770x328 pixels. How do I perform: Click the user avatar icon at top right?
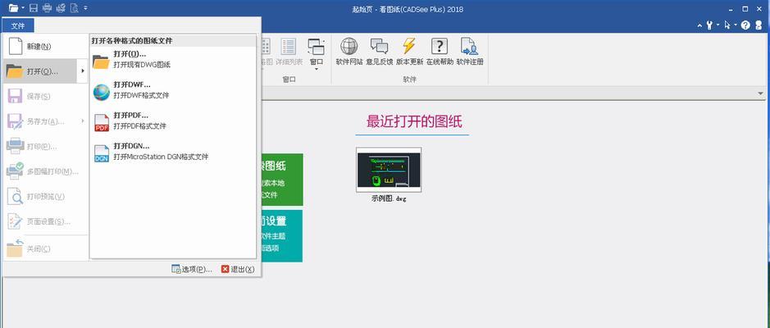click(759, 25)
